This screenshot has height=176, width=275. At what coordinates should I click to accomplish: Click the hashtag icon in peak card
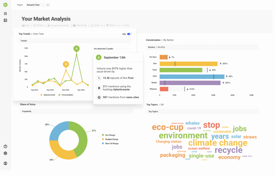pos(99,88)
